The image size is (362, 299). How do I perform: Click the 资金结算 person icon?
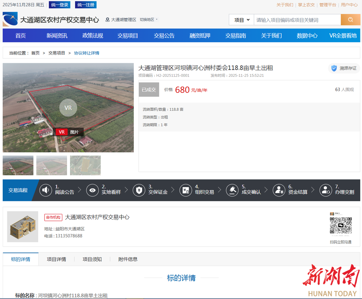(x=279, y=190)
